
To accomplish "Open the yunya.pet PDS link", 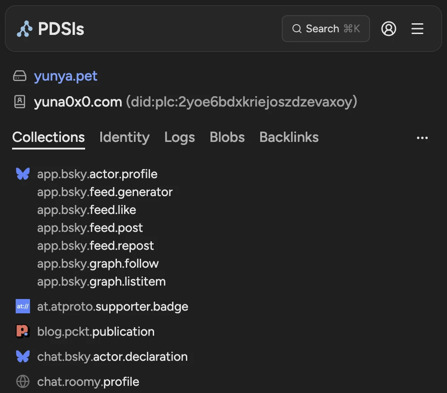I will [x=65, y=76].
